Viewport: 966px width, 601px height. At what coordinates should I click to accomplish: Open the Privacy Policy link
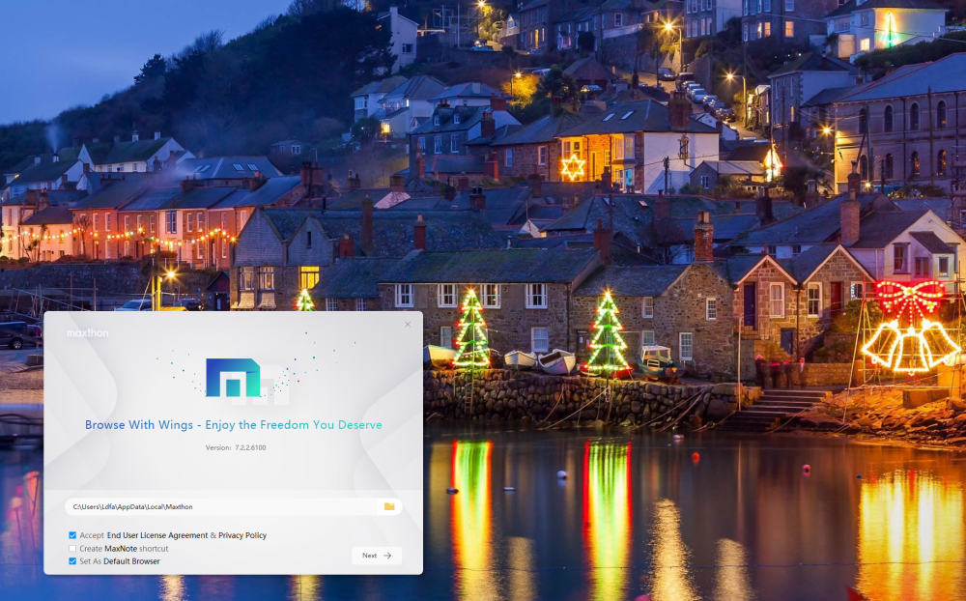tap(242, 535)
